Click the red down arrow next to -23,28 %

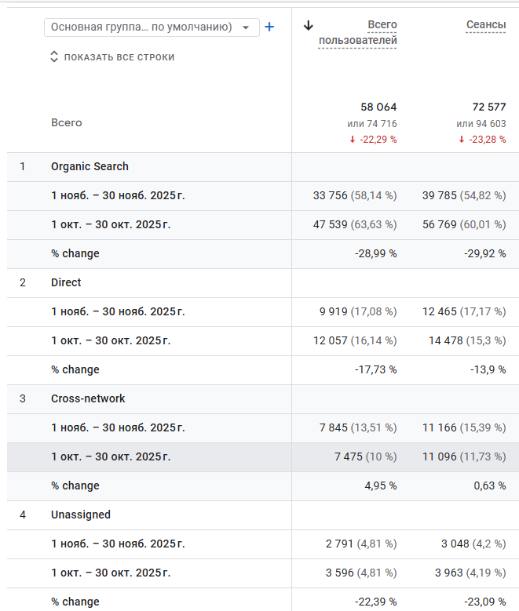click(462, 140)
